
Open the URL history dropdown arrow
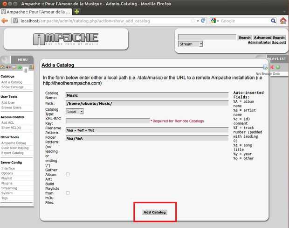click(x=198, y=21)
